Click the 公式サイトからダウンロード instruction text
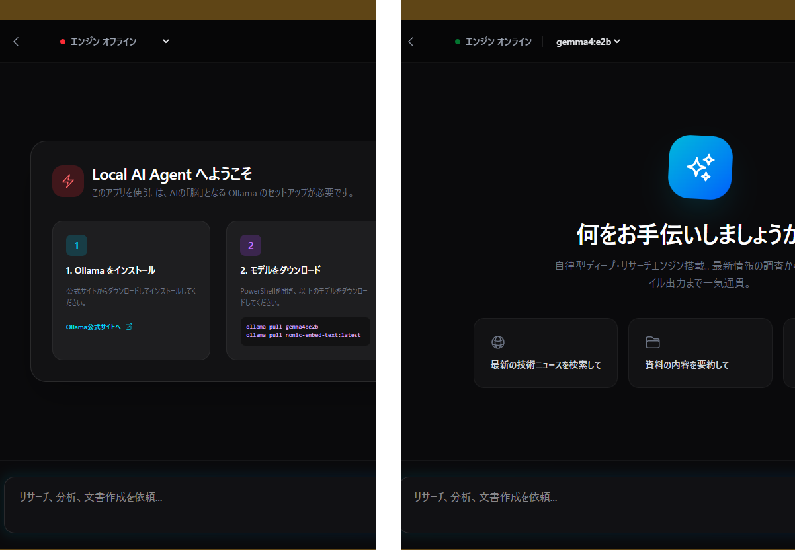Viewport: 795px width, 550px height. tap(132, 297)
